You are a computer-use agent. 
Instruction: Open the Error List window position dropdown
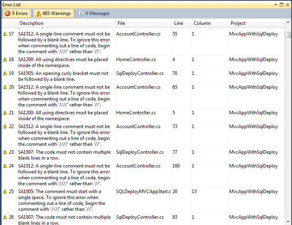point(276,4)
